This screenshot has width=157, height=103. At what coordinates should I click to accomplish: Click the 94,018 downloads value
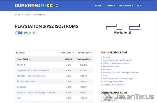coord(84,76)
